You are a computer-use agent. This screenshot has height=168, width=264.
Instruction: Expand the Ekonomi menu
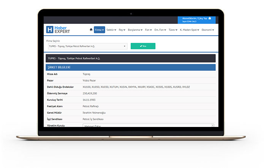click(208, 30)
